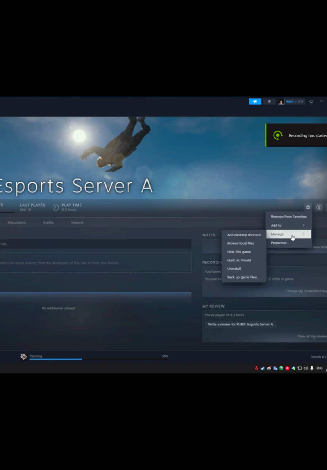Click the New Note button
The width and height of the screenshot is (327, 470).
click(320, 247)
